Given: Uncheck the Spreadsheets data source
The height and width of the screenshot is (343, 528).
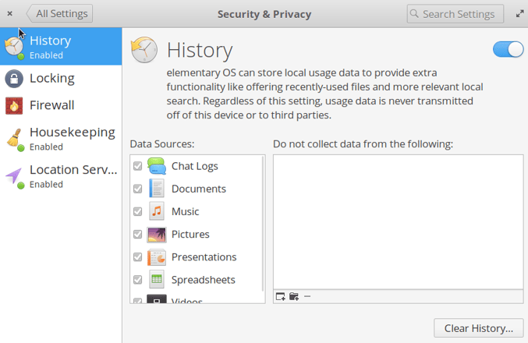Looking at the screenshot, I should [x=138, y=279].
